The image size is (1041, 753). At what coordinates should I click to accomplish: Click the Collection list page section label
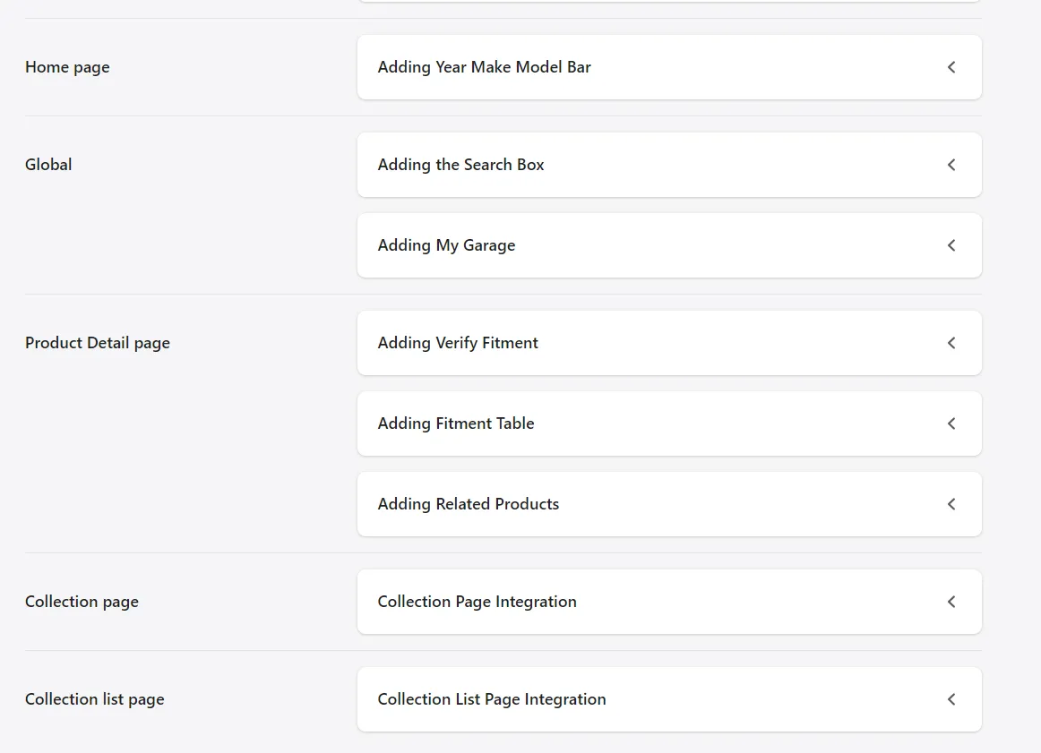coord(94,699)
